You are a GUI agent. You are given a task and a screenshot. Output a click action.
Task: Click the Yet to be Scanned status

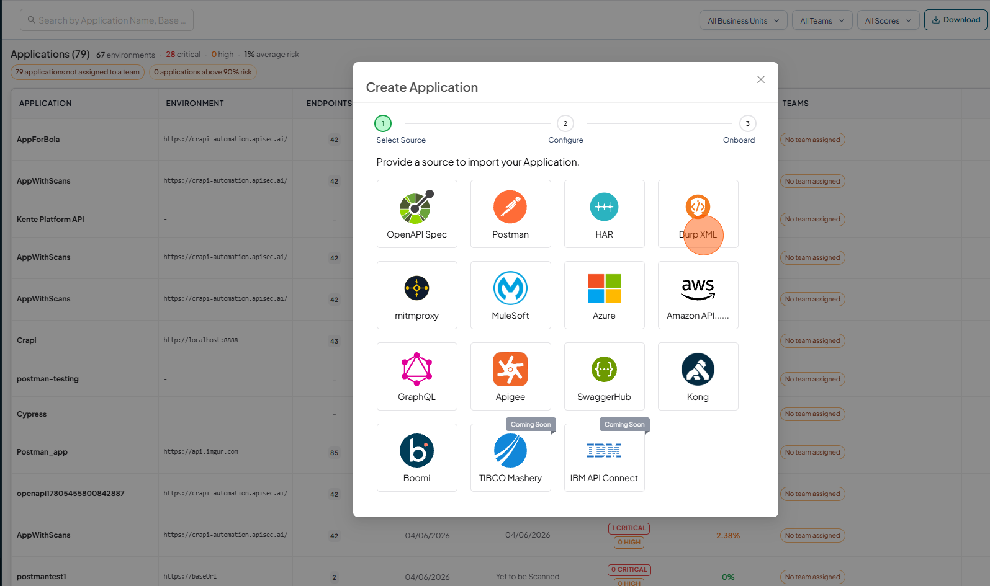pyautogui.click(x=528, y=577)
